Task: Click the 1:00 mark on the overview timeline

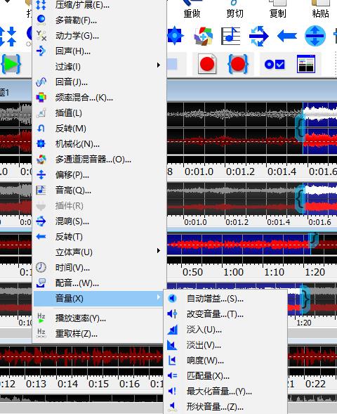Action: click(234, 272)
